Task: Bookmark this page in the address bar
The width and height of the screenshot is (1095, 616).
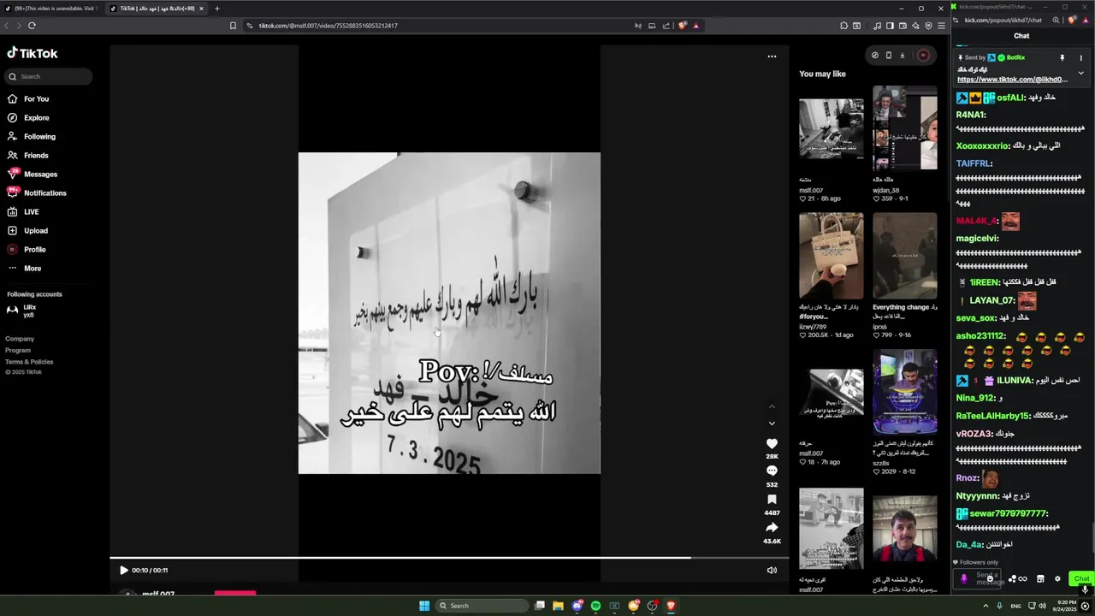Action: point(233,26)
